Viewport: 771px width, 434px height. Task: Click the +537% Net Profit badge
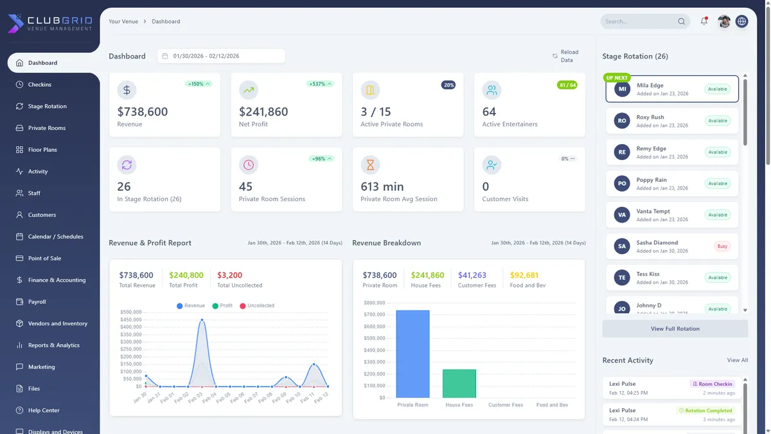(320, 84)
